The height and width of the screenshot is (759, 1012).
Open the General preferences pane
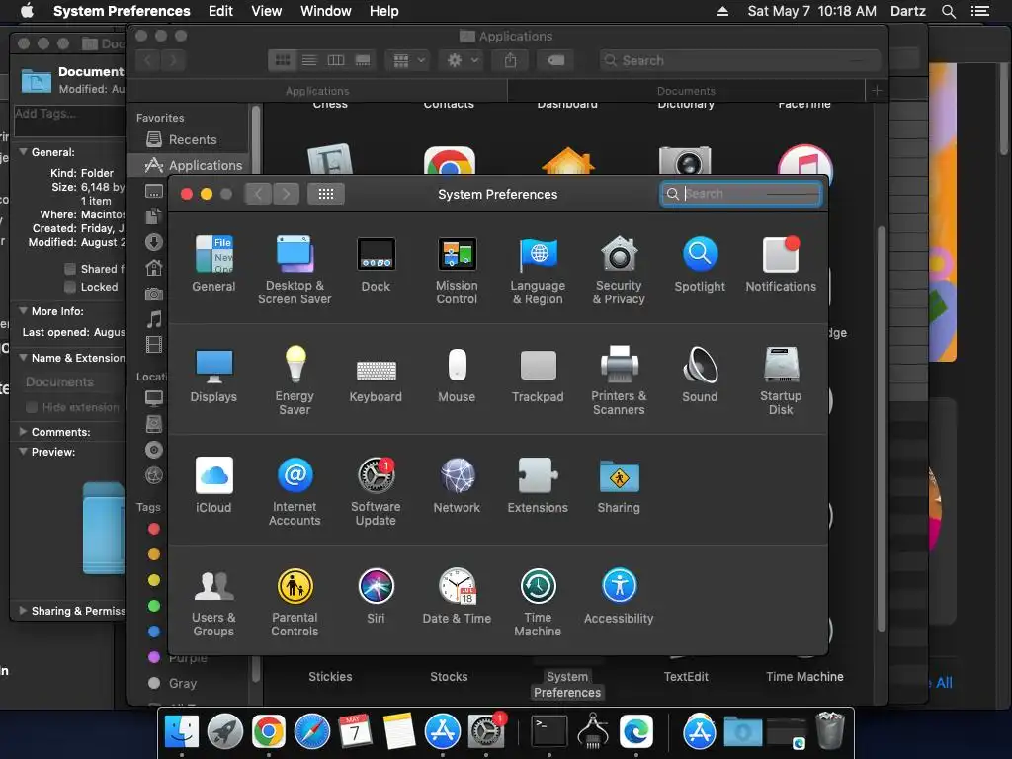(x=213, y=264)
